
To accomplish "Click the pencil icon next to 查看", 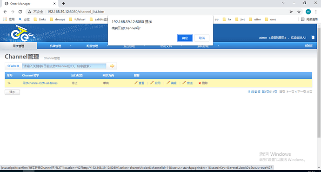I will click(x=136, y=83).
